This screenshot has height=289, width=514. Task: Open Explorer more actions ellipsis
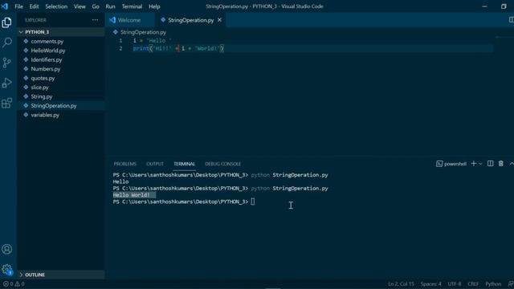(x=95, y=20)
